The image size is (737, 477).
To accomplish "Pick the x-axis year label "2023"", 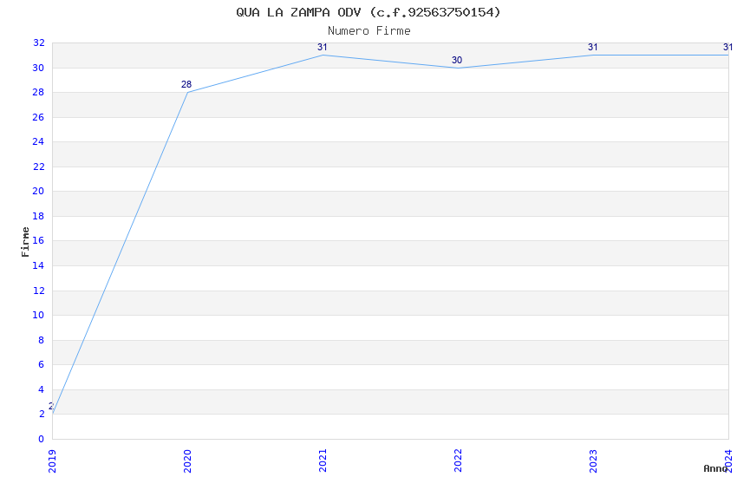I will pyautogui.click(x=594, y=461).
